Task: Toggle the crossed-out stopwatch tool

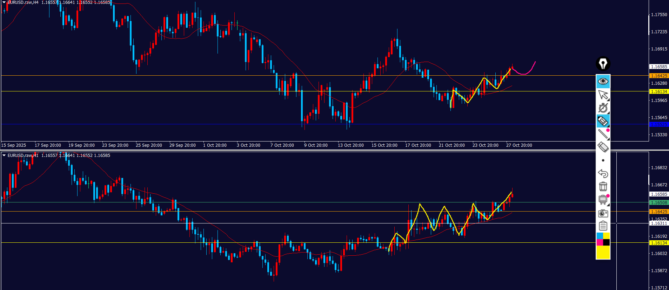Action: 603,108
